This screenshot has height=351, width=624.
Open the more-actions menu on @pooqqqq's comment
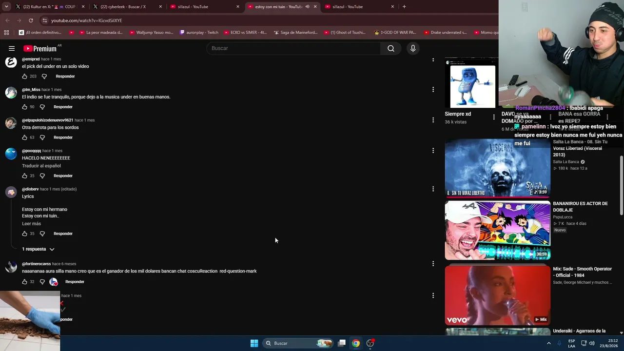[433, 151]
